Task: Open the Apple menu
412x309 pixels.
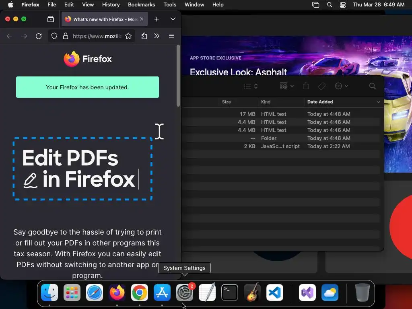Action: 10,5
